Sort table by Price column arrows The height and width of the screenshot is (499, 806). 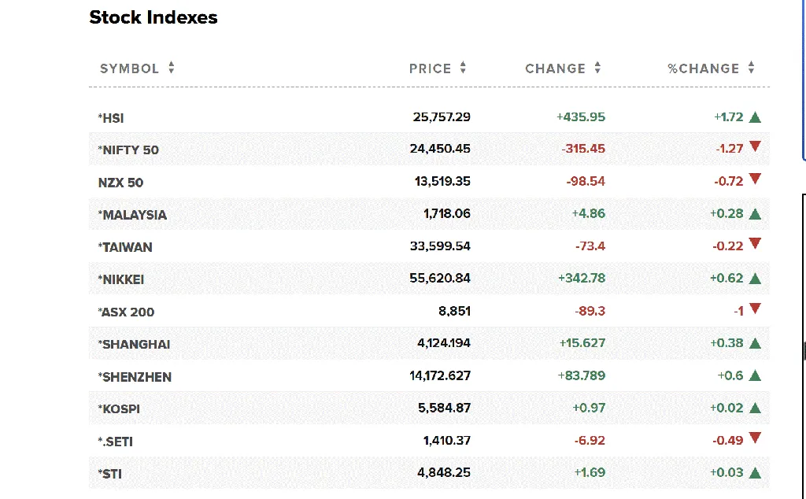463,68
